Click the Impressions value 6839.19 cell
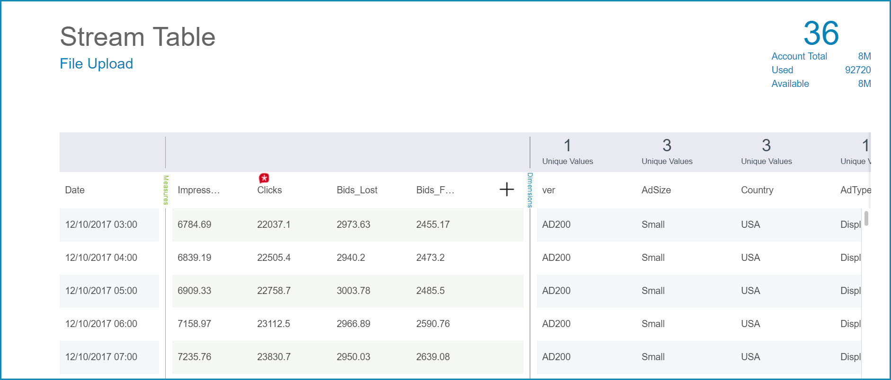The width and height of the screenshot is (891, 380). click(194, 258)
